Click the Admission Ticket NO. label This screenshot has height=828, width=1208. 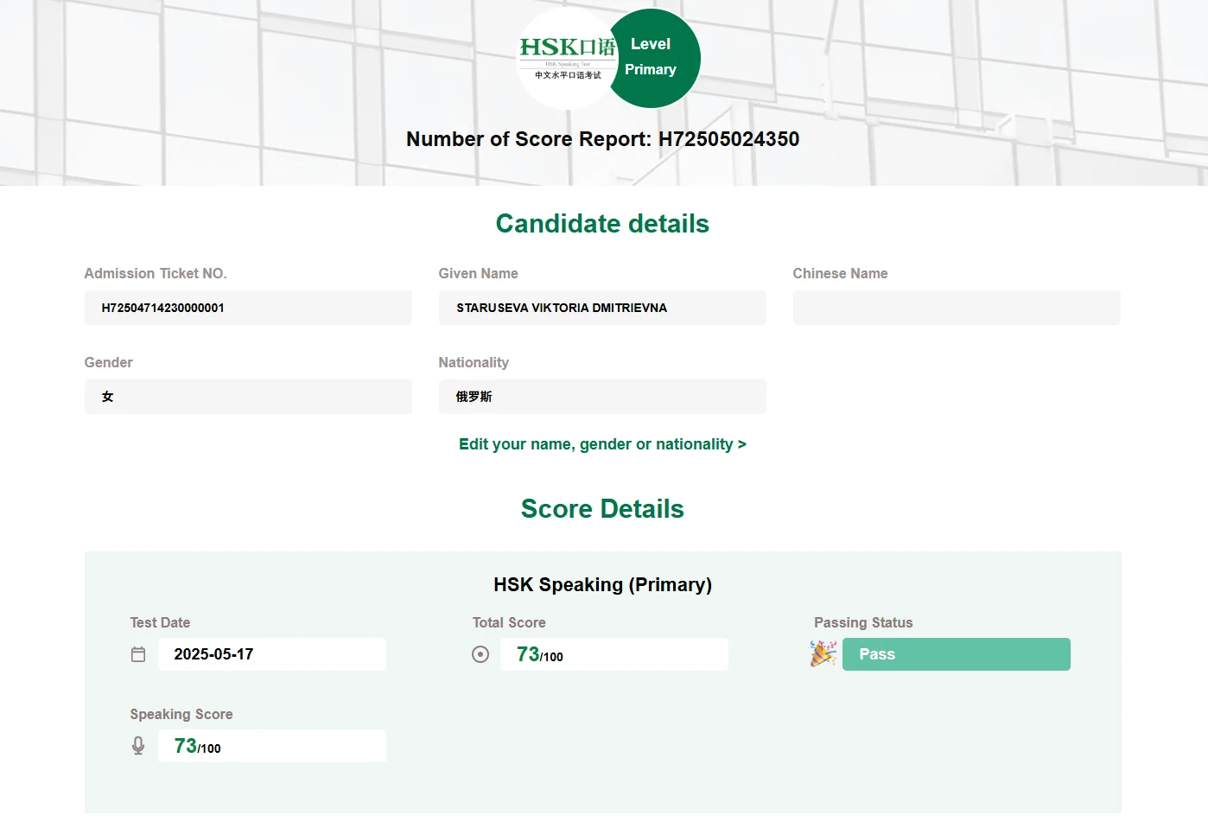point(156,273)
